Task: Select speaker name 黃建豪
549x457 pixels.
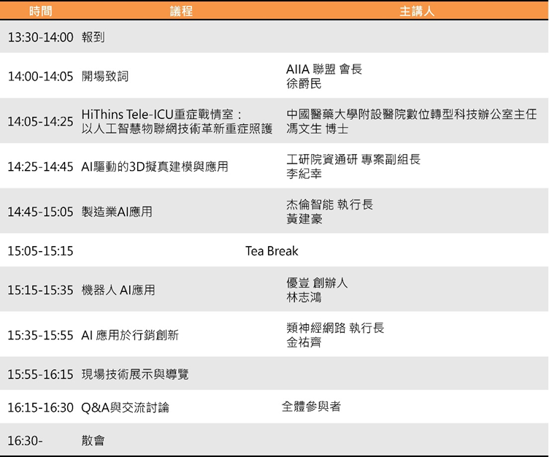Action: point(304,219)
